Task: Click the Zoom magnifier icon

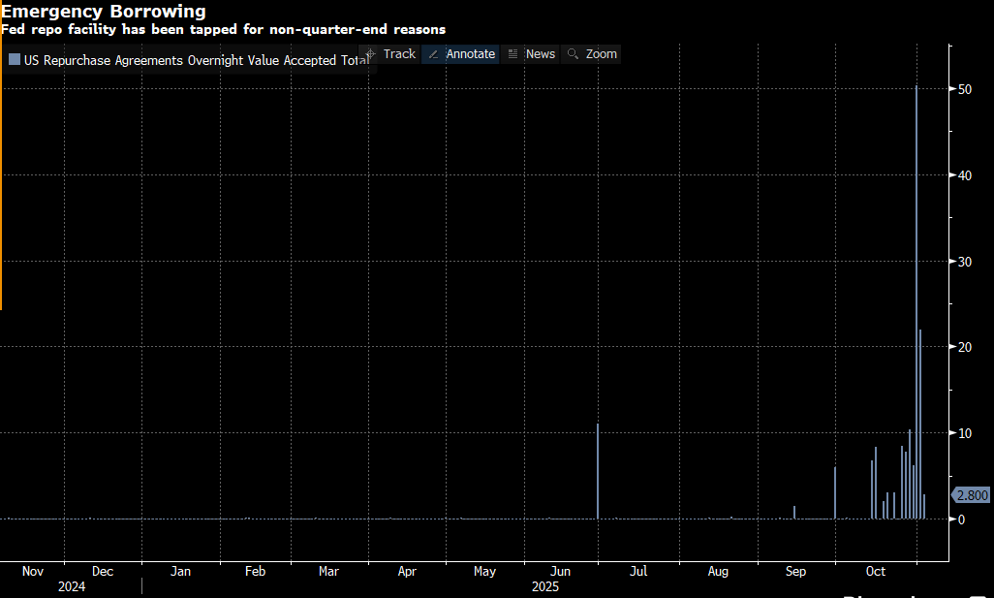Action: point(574,54)
